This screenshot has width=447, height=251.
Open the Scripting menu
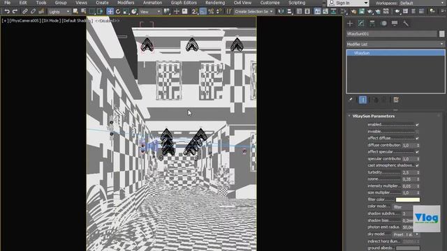(297, 3)
